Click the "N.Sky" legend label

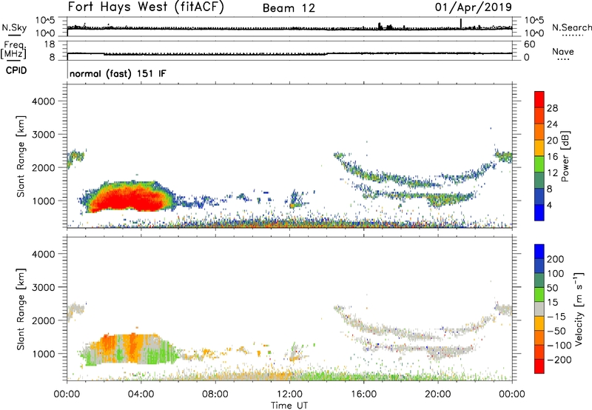[14, 27]
